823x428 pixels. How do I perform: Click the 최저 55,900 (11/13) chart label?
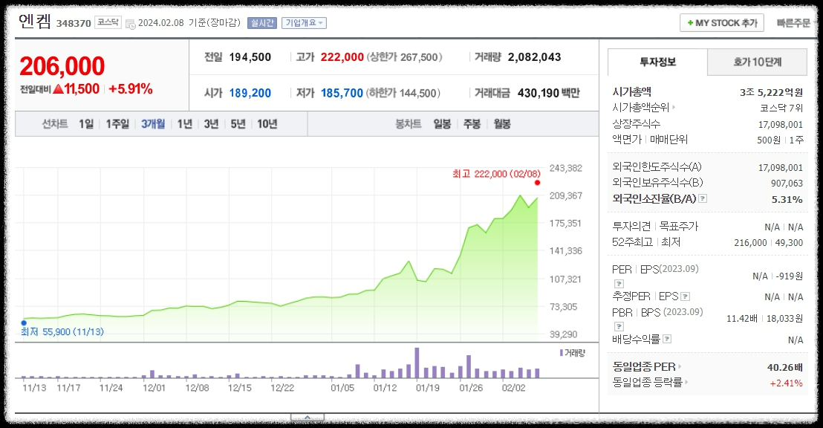(x=62, y=332)
